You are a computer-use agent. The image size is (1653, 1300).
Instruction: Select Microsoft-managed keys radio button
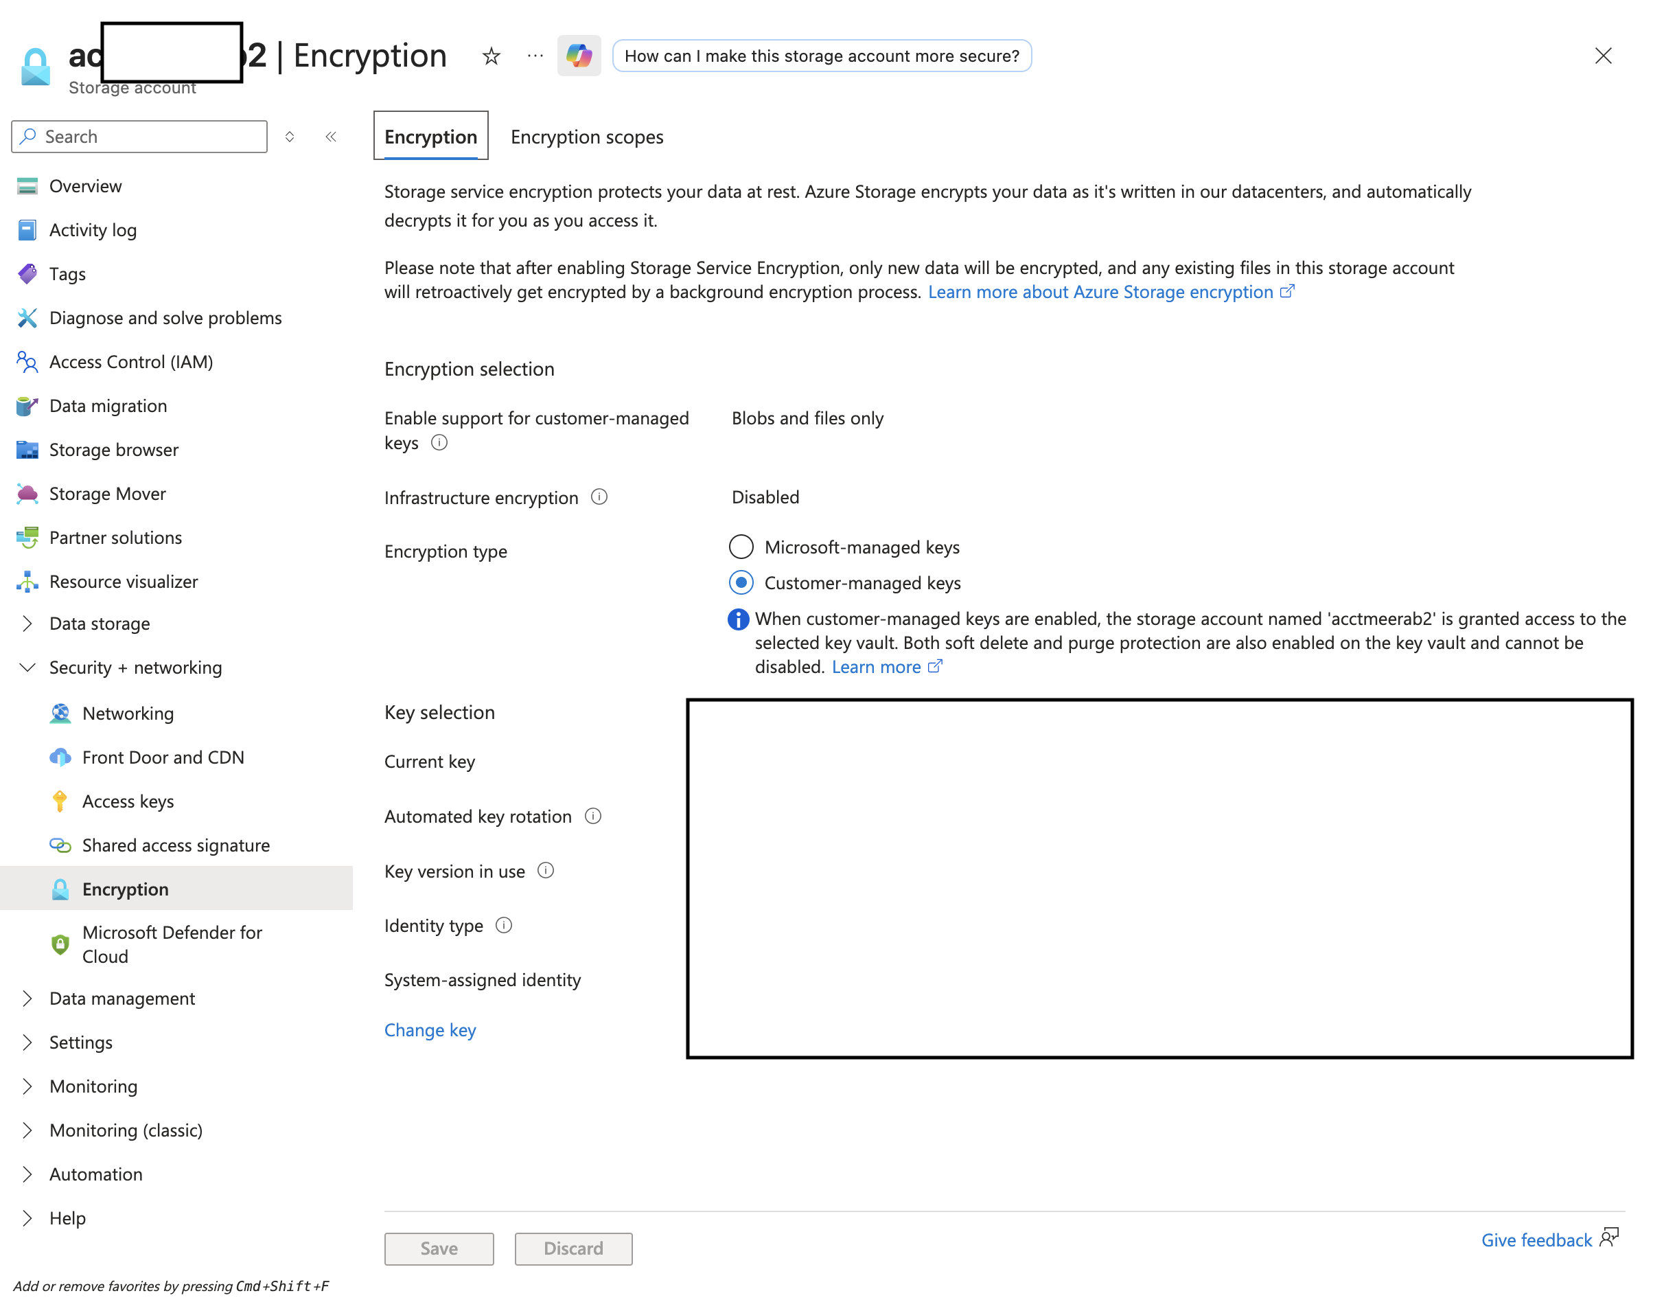(x=741, y=547)
